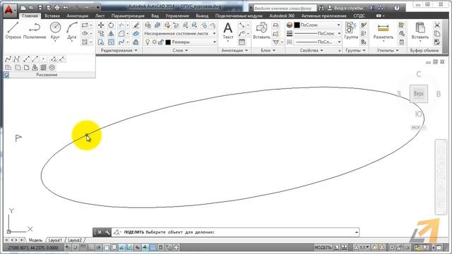This screenshot has width=452, height=254.
Task: Click the Rotate tool in Редактирование
Action: [111, 25]
